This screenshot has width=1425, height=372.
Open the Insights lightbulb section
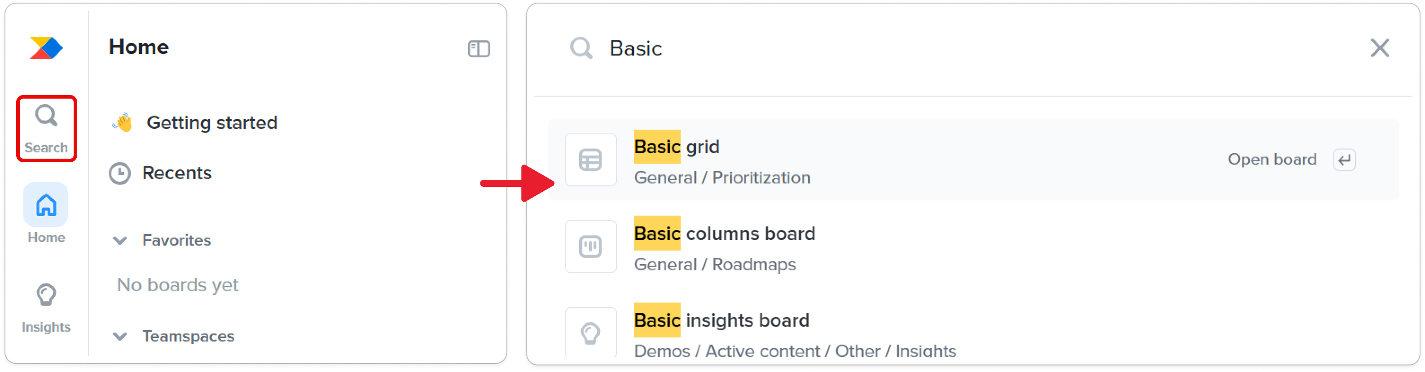click(47, 308)
